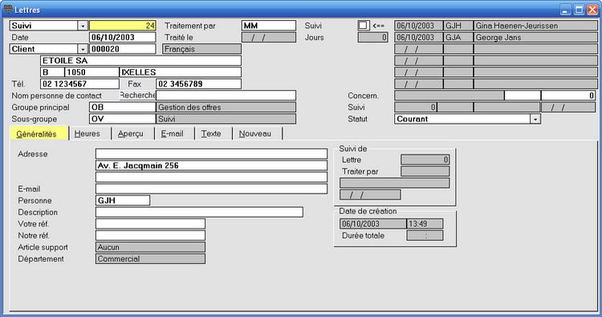Click the Traité le date field
Screen dimensions: 602x317
pos(269,37)
